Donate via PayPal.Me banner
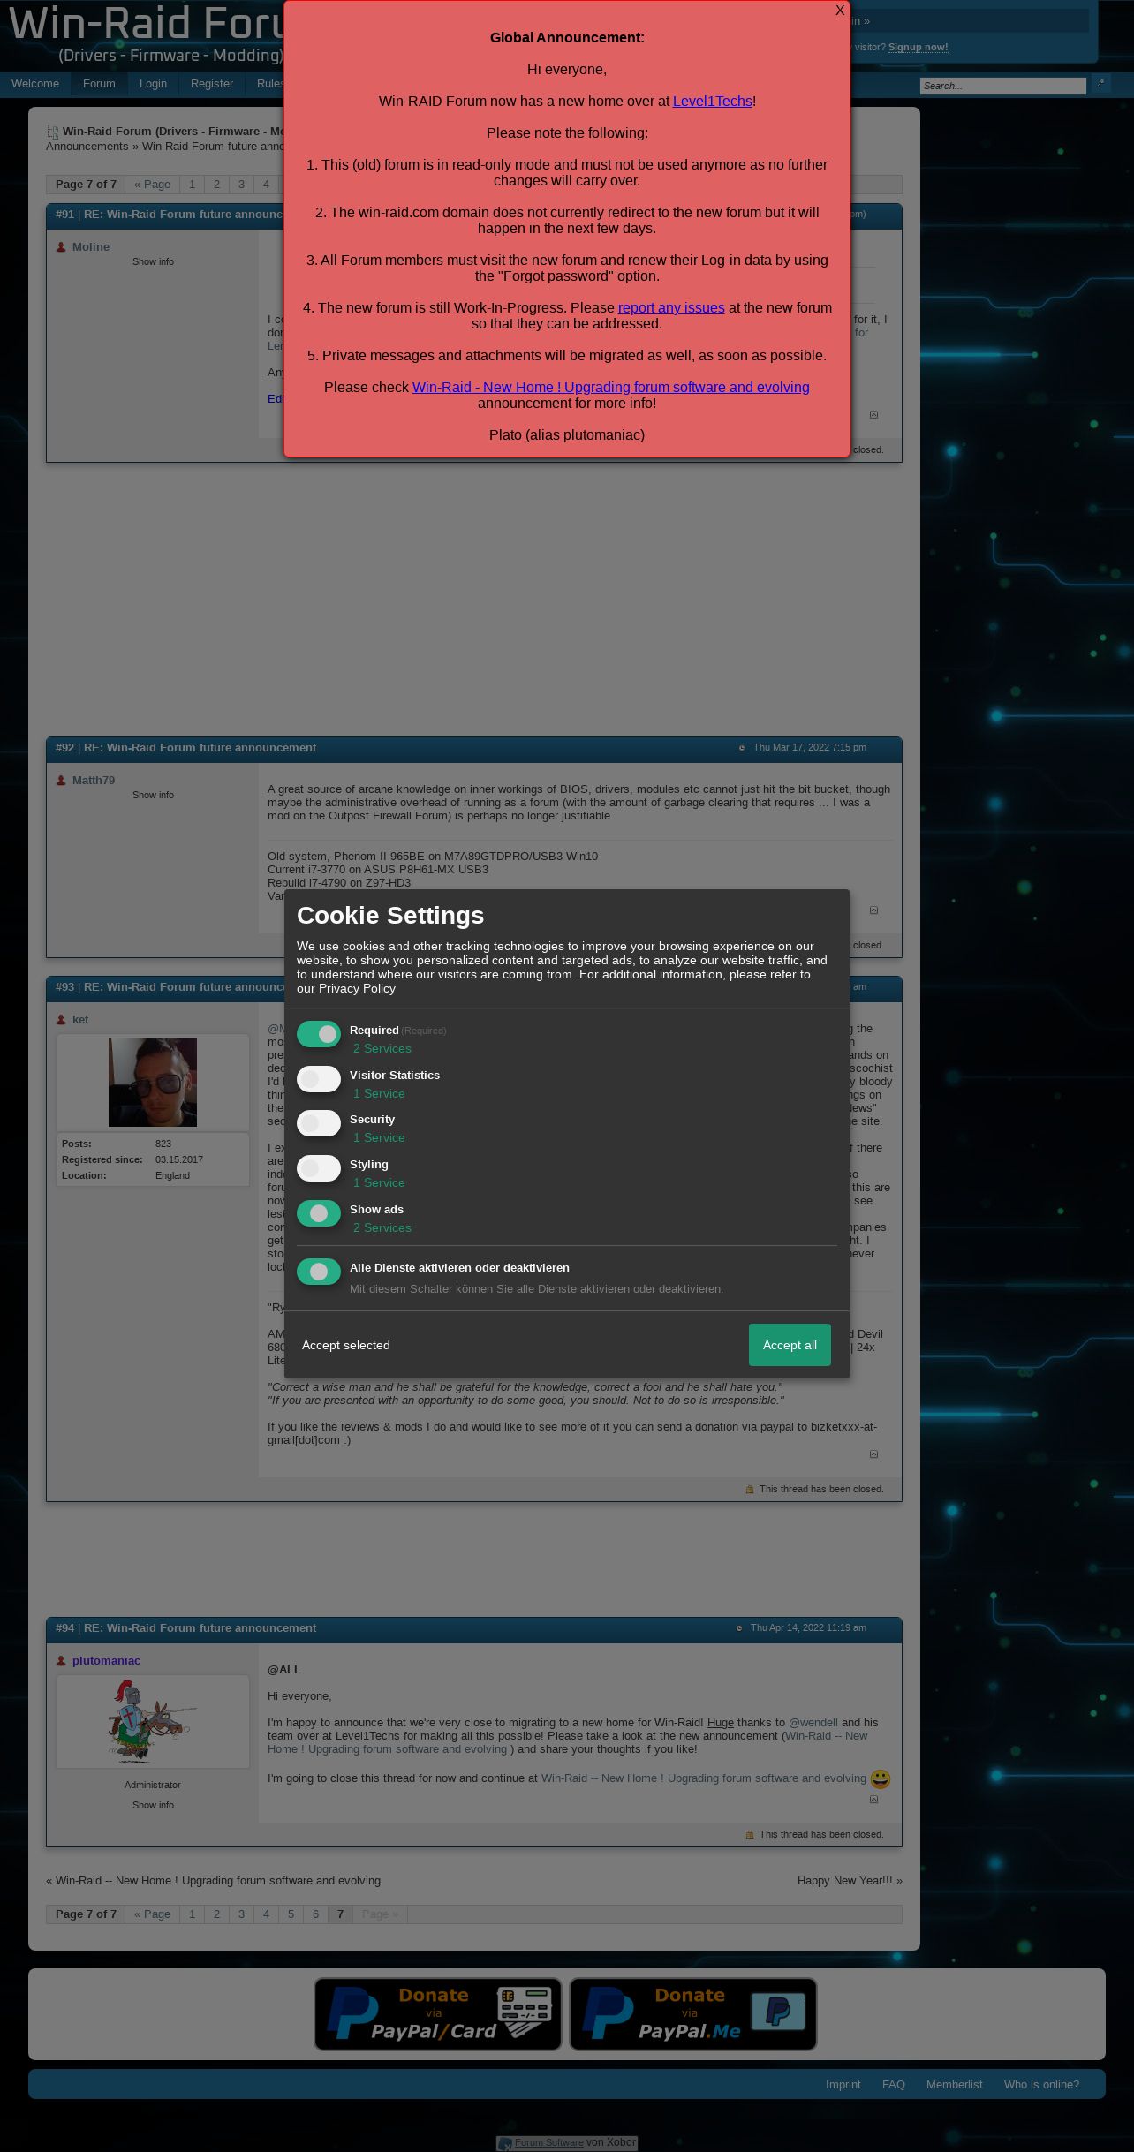The image size is (1134, 2152). pos(693,2014)
